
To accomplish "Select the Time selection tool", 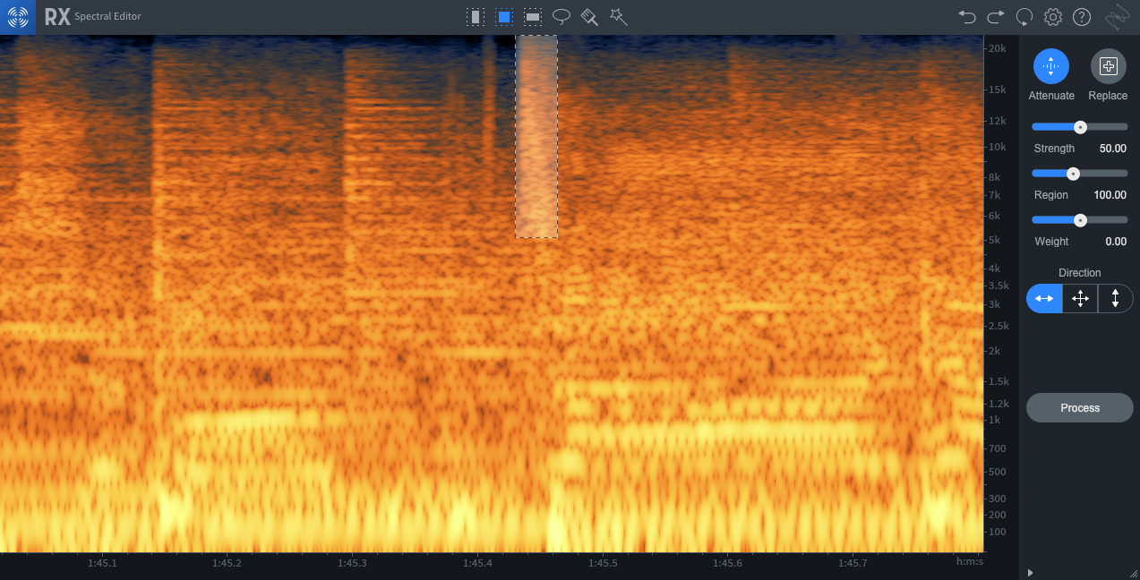I will [x=476, y=17].
